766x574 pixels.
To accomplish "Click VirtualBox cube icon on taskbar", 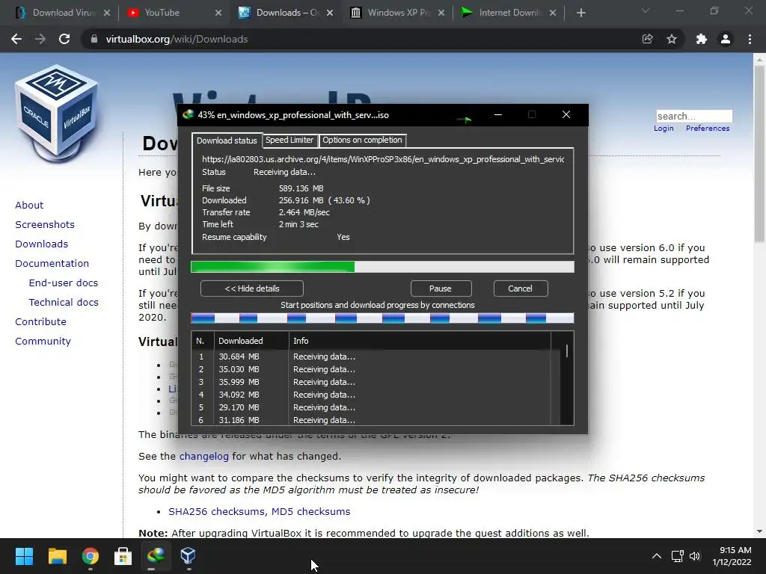I will pos(188,555).
